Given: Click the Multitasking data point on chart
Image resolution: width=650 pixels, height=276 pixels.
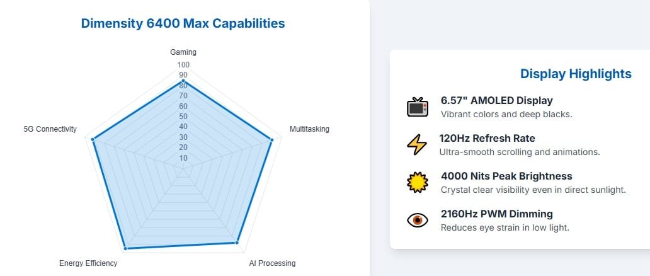Looking at the screenshot, I should pyautogui.click(x=272, y=141).
